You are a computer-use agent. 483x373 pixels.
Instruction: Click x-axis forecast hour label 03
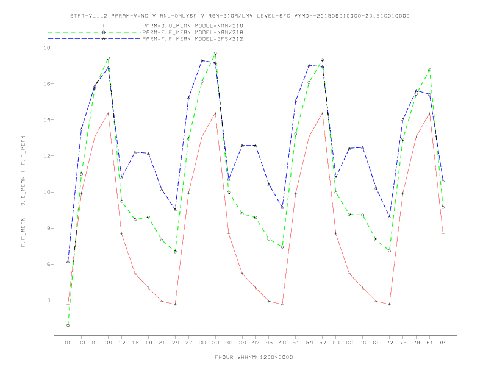[81, 343]
